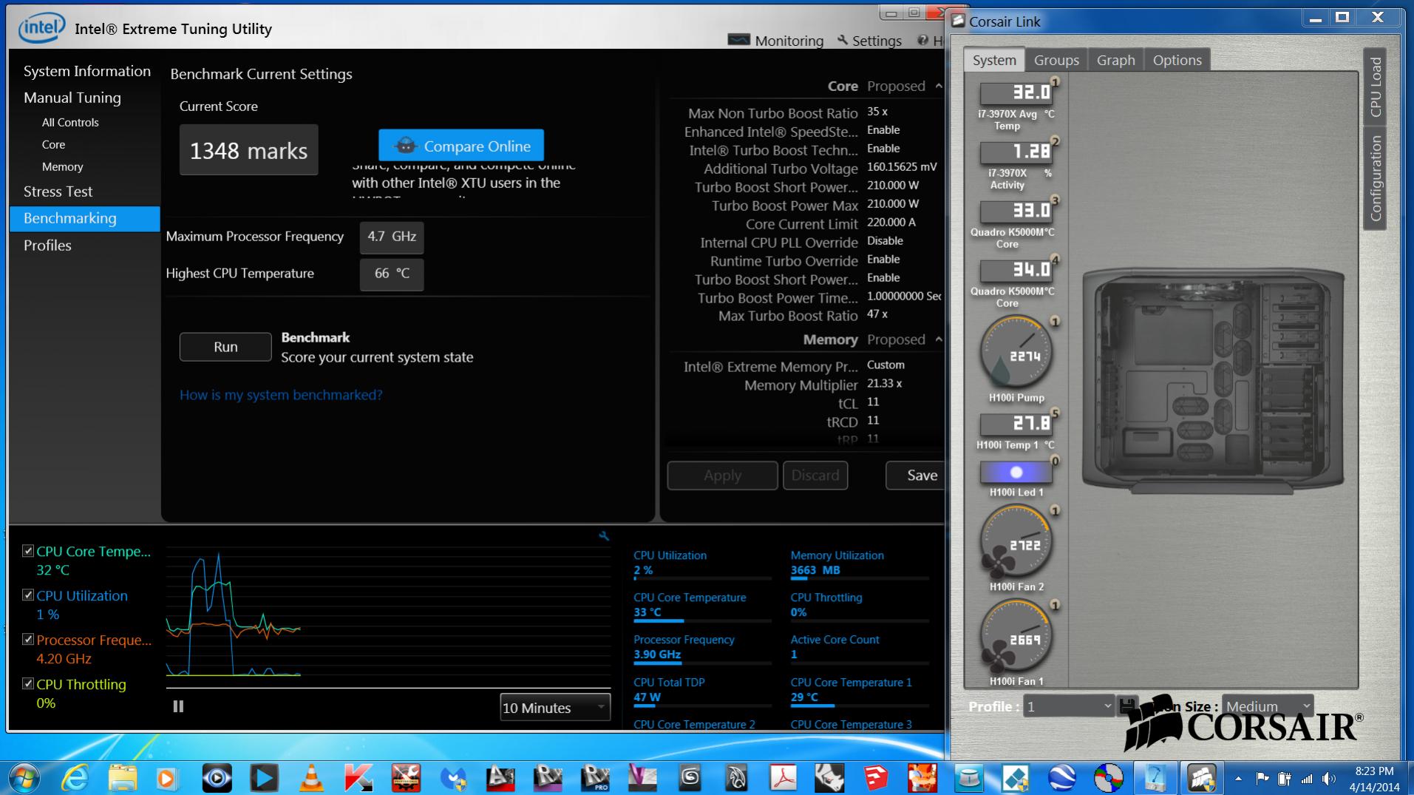Open the Monitoring view in Intel XTU
1414x795 pixels.
click(x=775, y=41)
